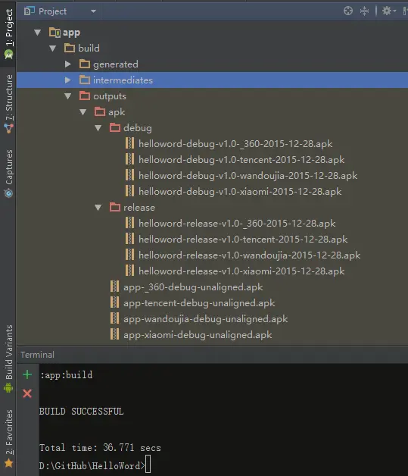The width and height of the screenshot is (408, 476).
Task: Click the Terminal panel title
Action: (x=37, y=355)
